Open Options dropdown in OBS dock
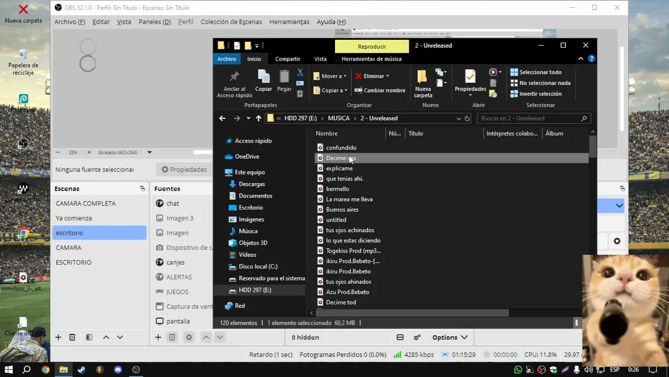The image size is (669, 377). click(450, 337)
